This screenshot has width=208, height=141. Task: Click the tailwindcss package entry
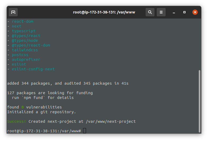(x=25, y=50)
